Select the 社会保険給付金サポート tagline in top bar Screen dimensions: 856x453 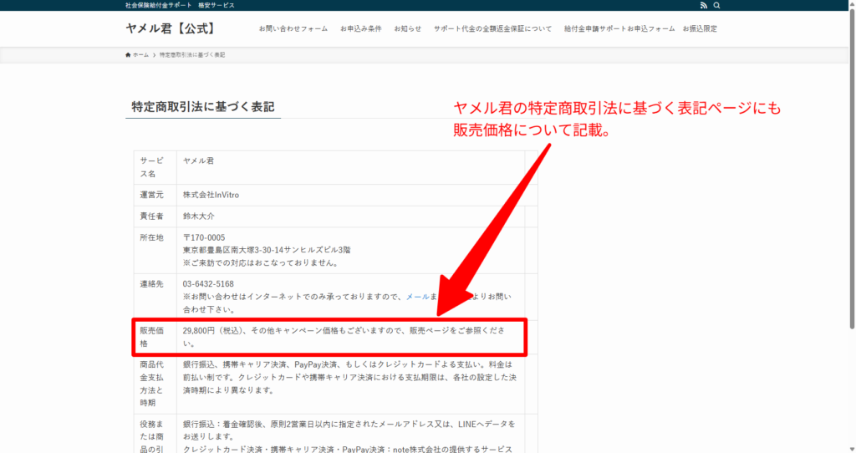pos(158,6)
